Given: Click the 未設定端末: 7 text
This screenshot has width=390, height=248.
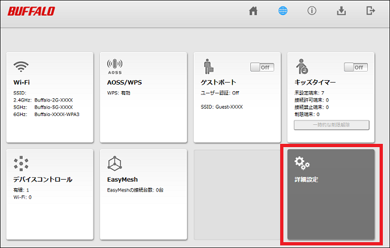Looking at the screenshot, I should [x=309, y=93].
